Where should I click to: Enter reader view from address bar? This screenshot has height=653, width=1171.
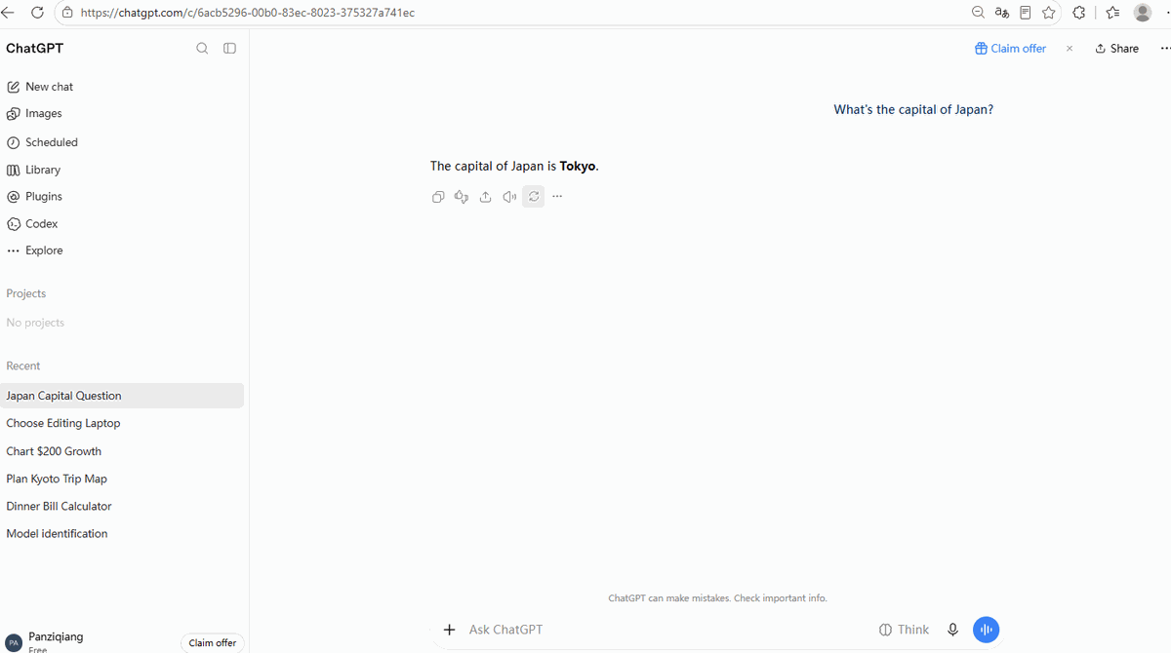coord(1026,13)
